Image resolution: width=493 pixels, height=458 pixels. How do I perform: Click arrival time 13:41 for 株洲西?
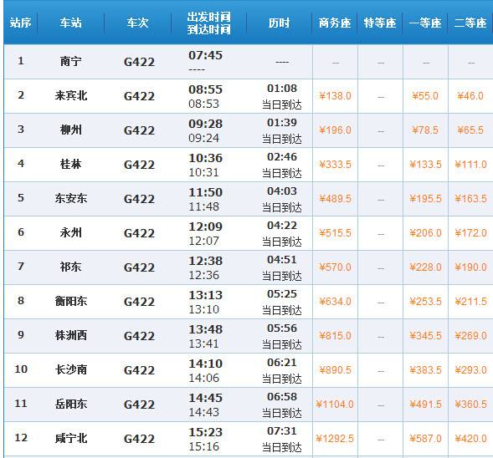[203, 343]
